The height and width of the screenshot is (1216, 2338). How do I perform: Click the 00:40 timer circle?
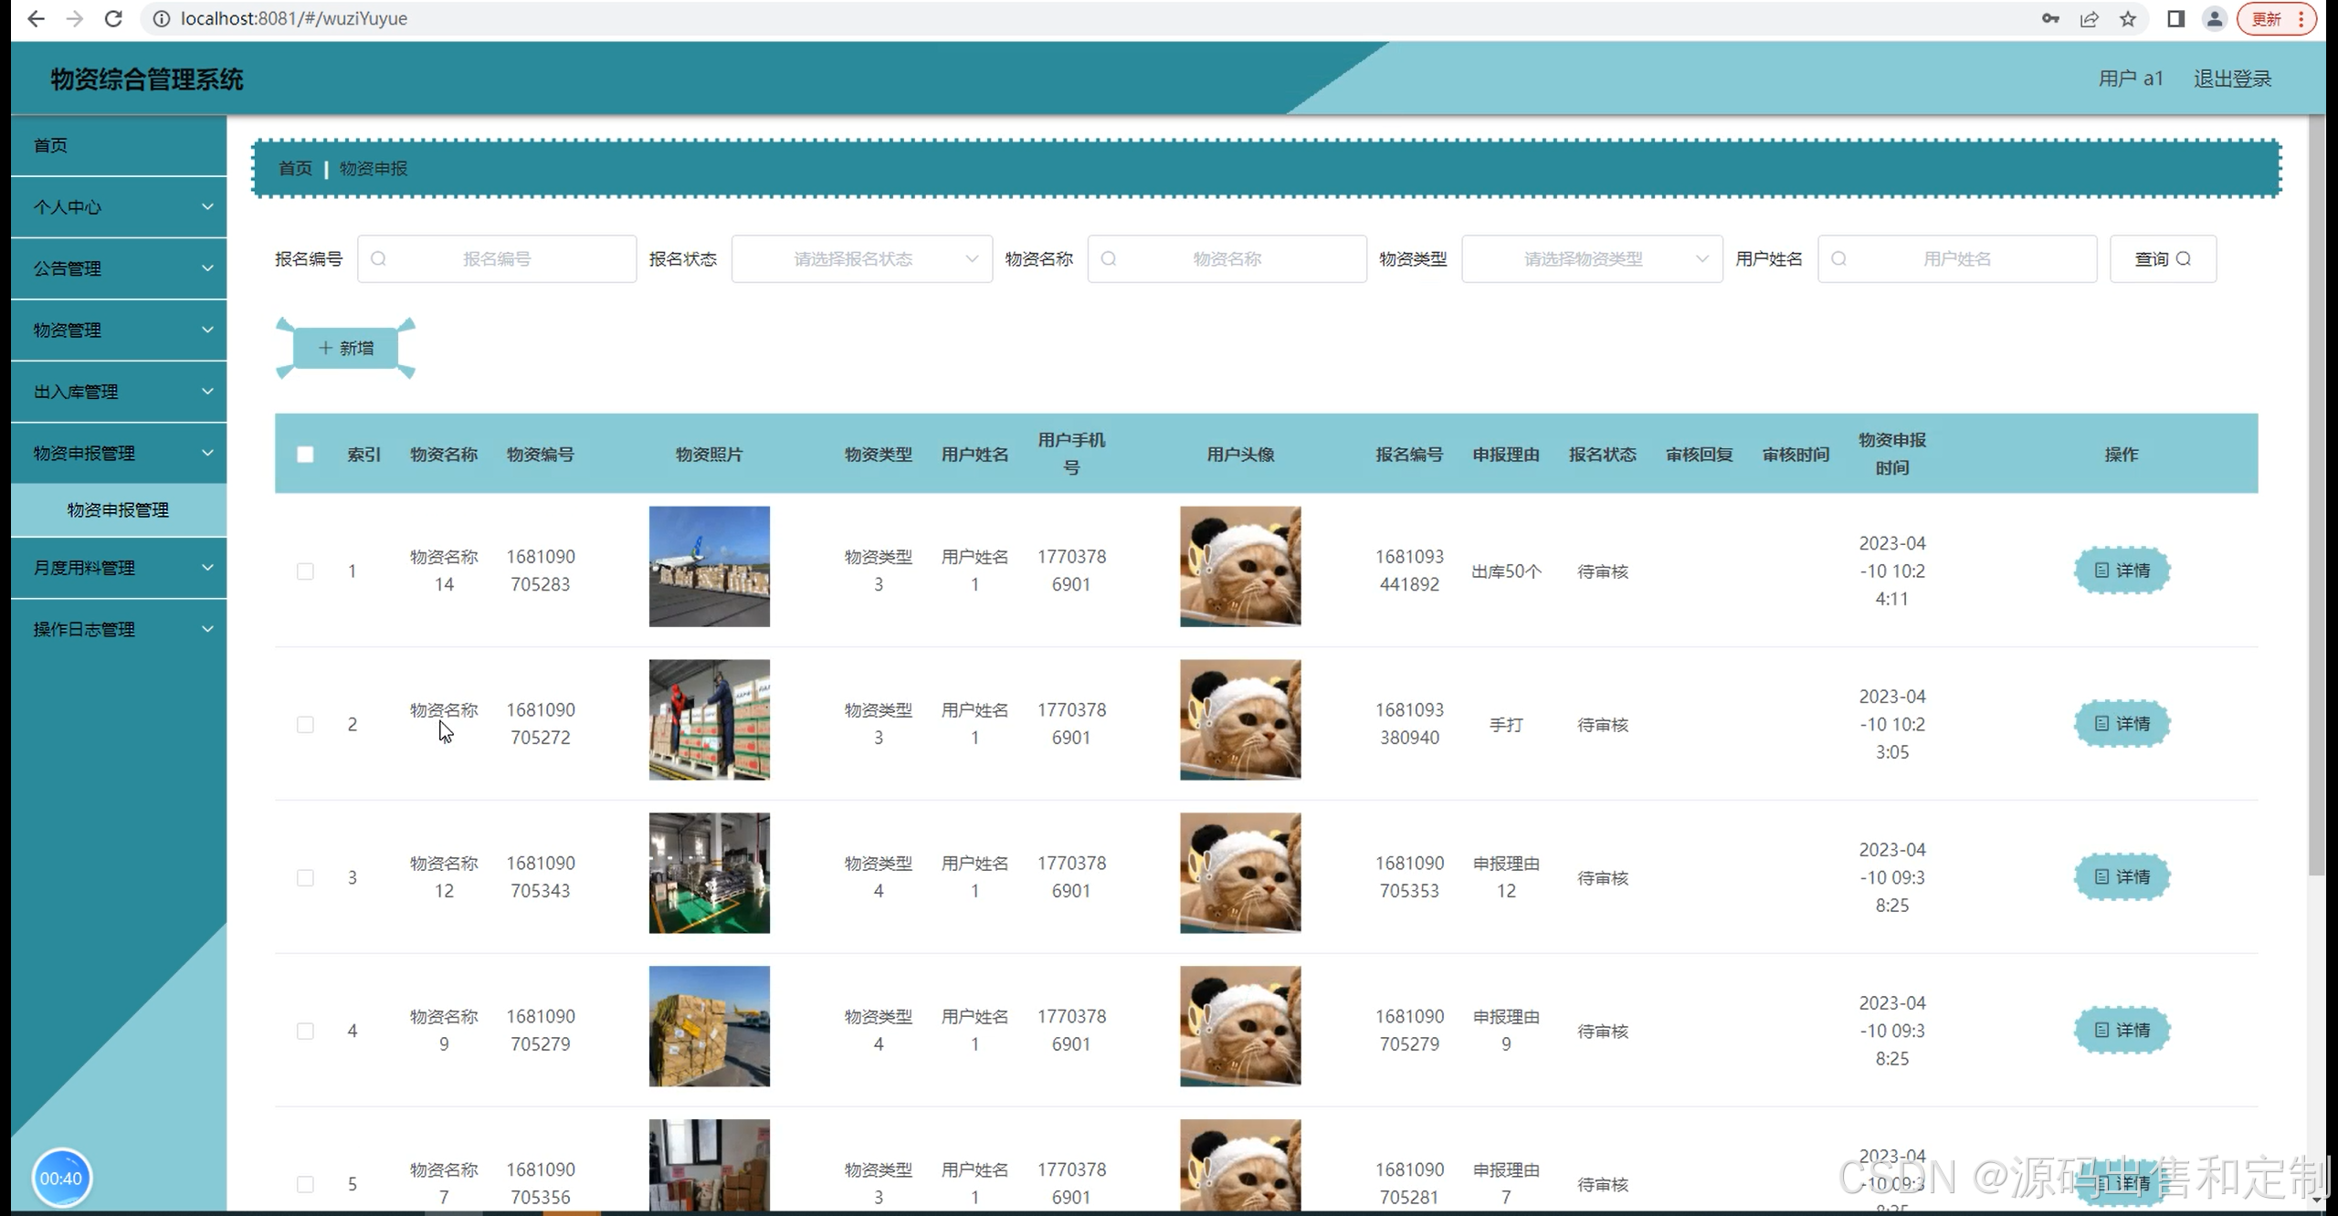(x=61, y=1178)
